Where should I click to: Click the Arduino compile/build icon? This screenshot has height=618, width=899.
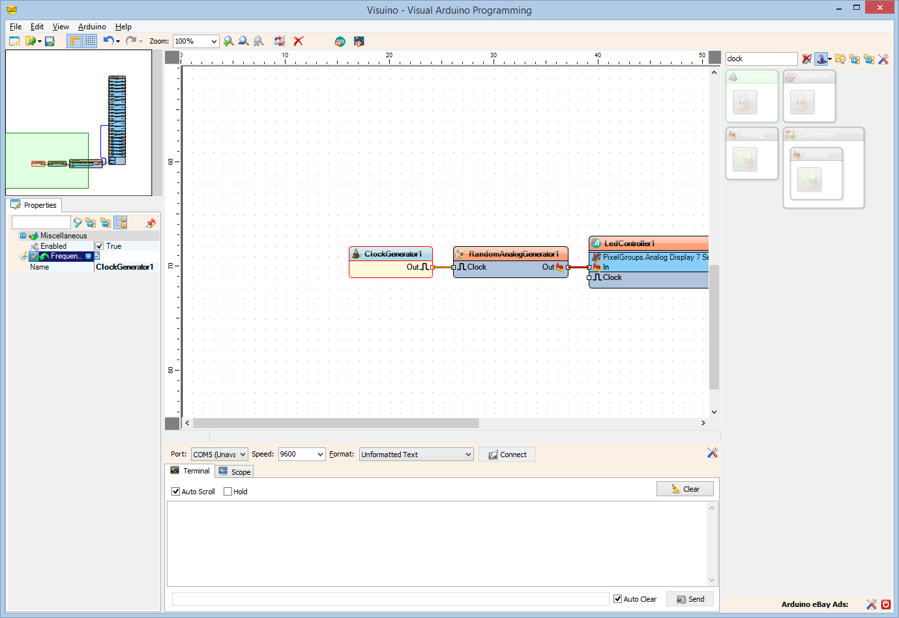pos(340,41)
